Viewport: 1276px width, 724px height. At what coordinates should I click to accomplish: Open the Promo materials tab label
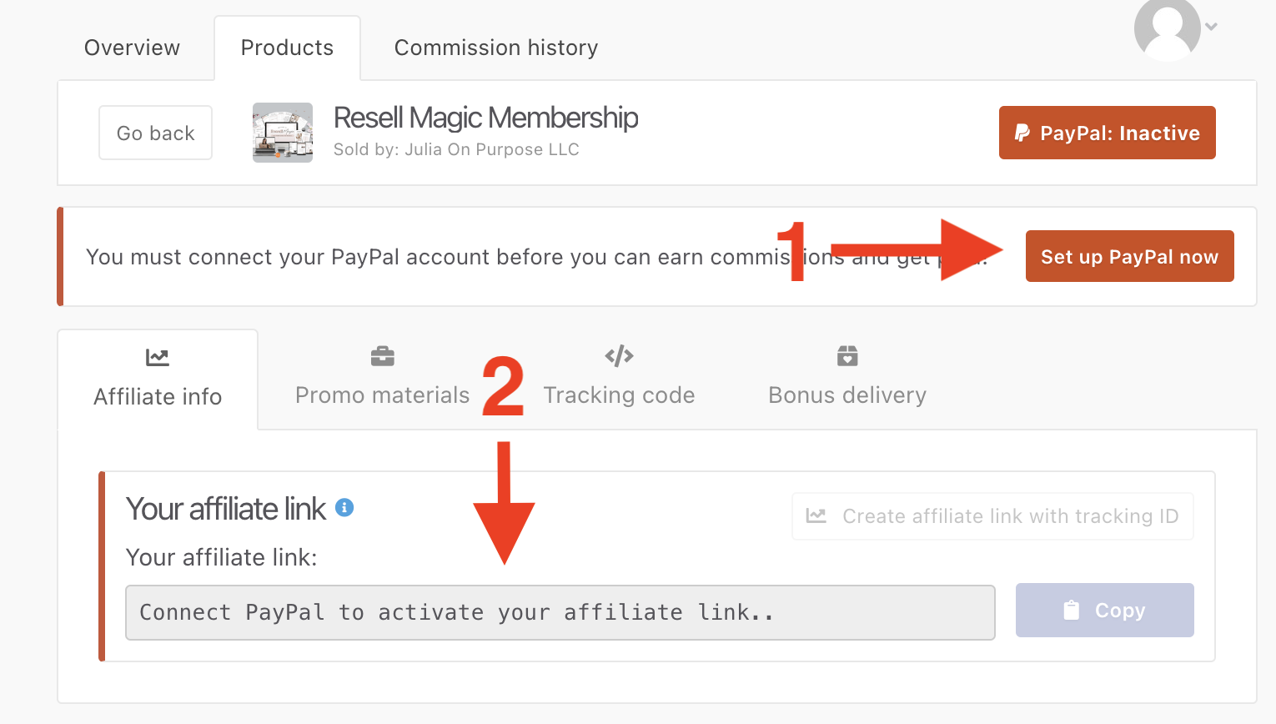tap(383, 395)
